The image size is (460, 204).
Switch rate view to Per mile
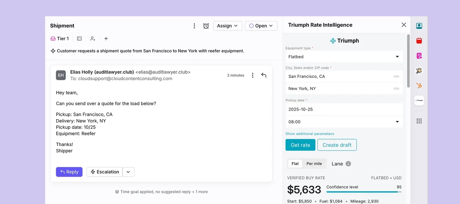click(x=314, y=164)
